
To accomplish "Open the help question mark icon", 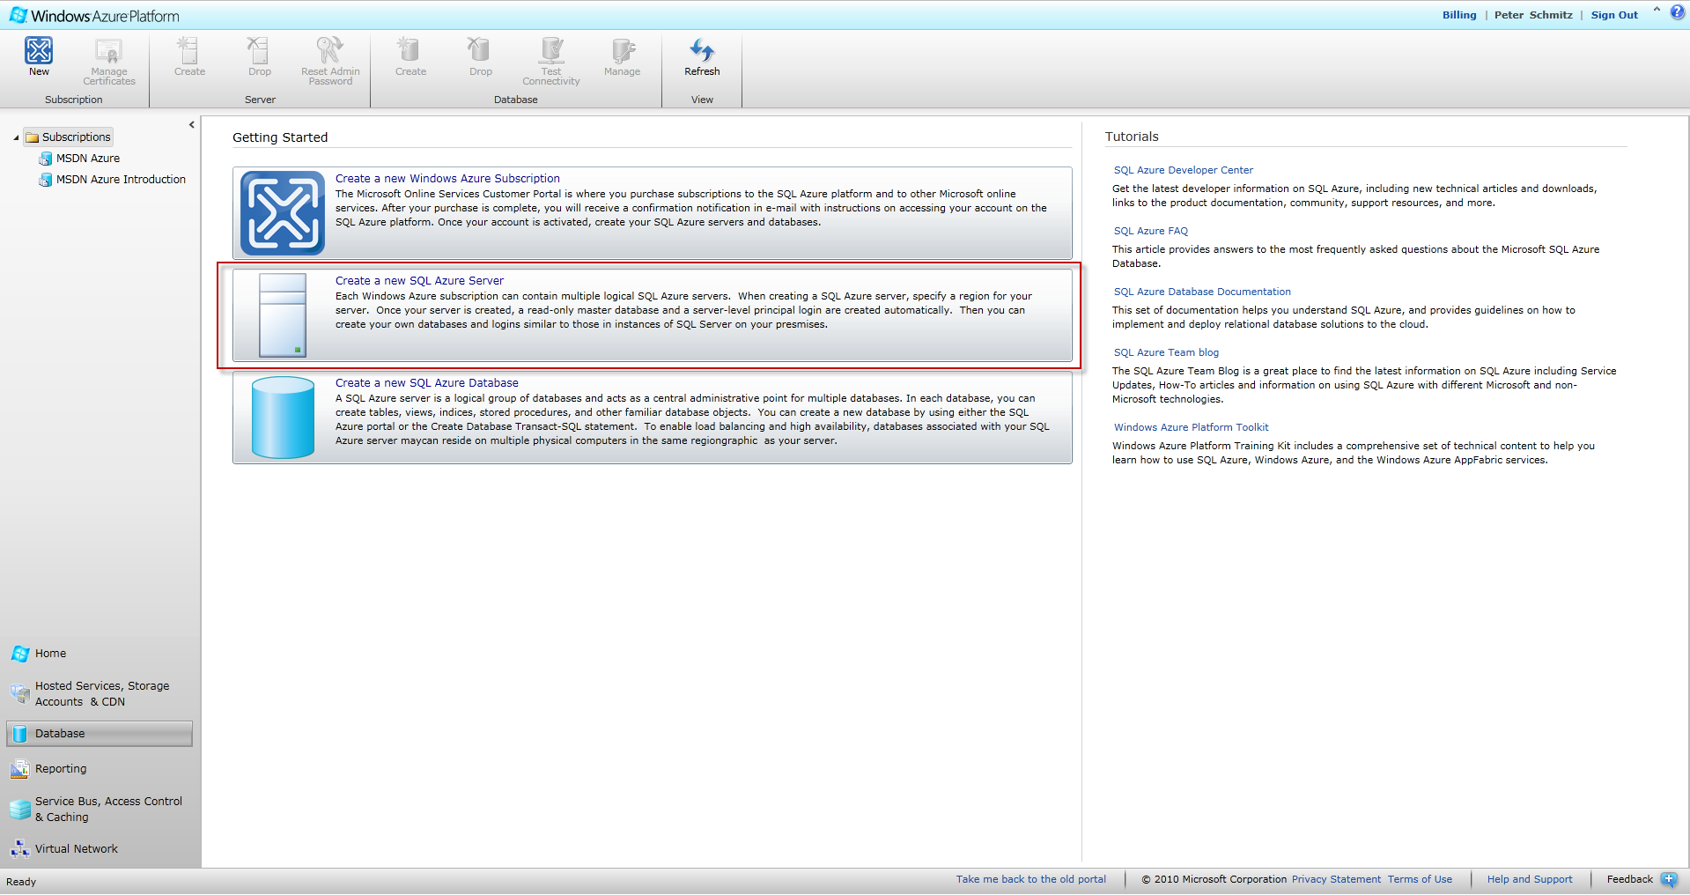I will coord(1678,12).
